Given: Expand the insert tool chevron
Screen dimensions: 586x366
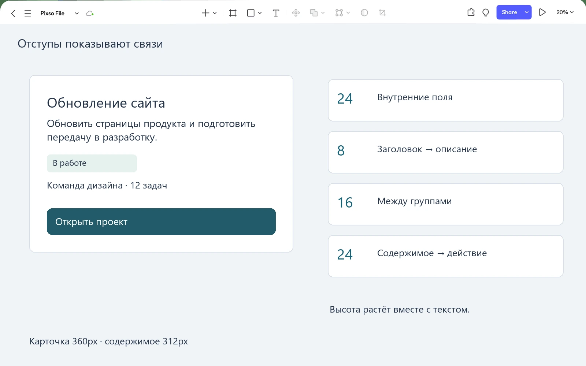Looking at the screenshot, I should 215,13.
